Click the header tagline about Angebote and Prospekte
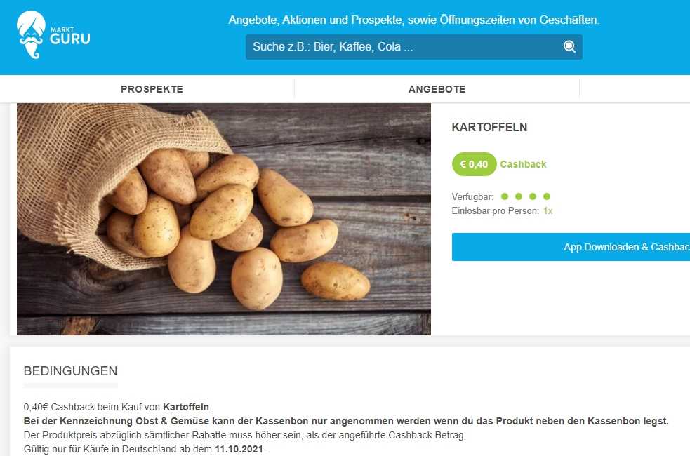Screen dimensions: 690x456 413,20
